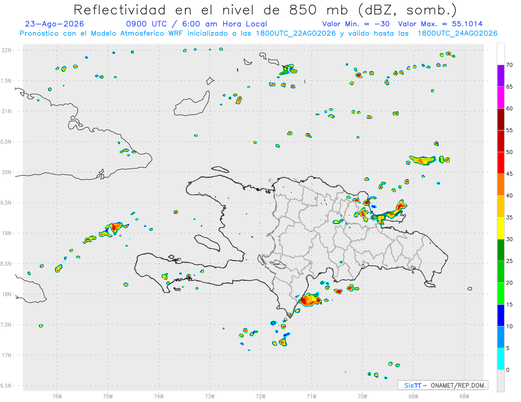This screenshot has height=402, width=521.
Task: Select the 'Valor Max. = 55.1014' text
Action: tap(440, 24)
